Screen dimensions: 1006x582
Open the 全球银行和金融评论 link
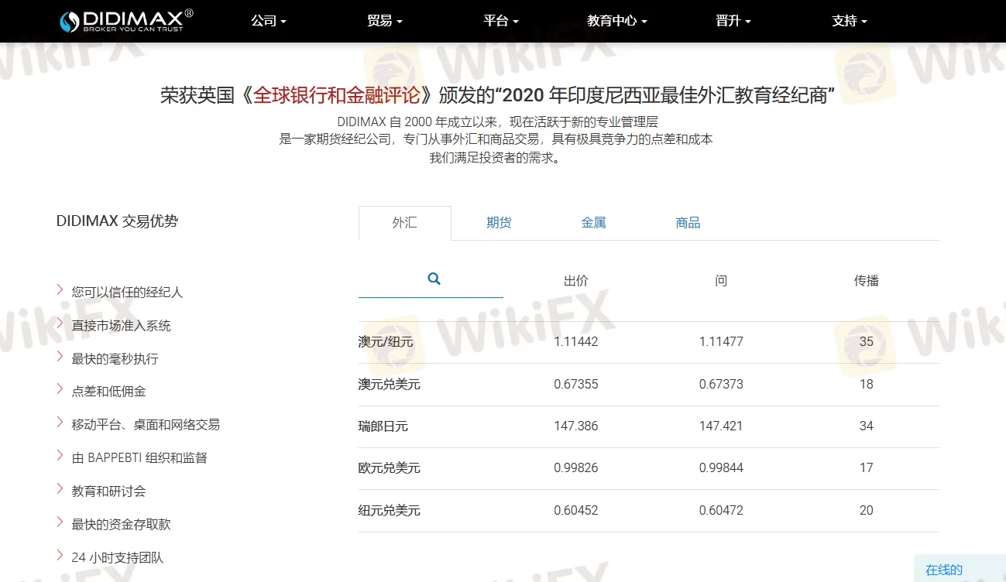tap(337, 95)
